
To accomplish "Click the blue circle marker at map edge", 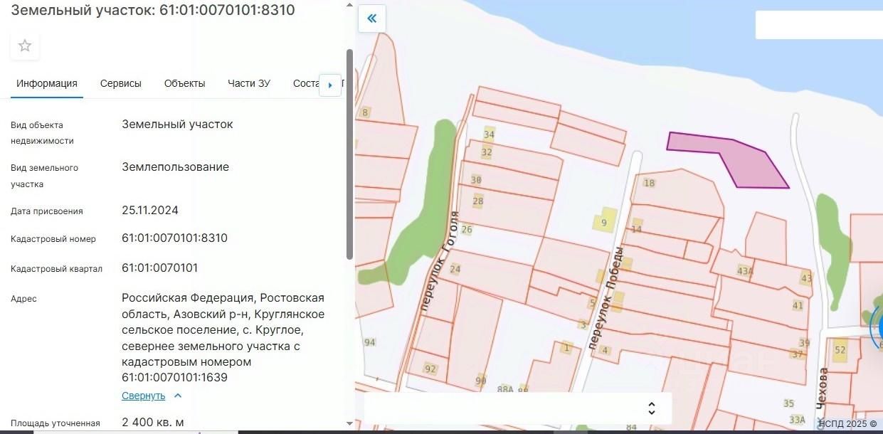I will (x=877, y=329).
